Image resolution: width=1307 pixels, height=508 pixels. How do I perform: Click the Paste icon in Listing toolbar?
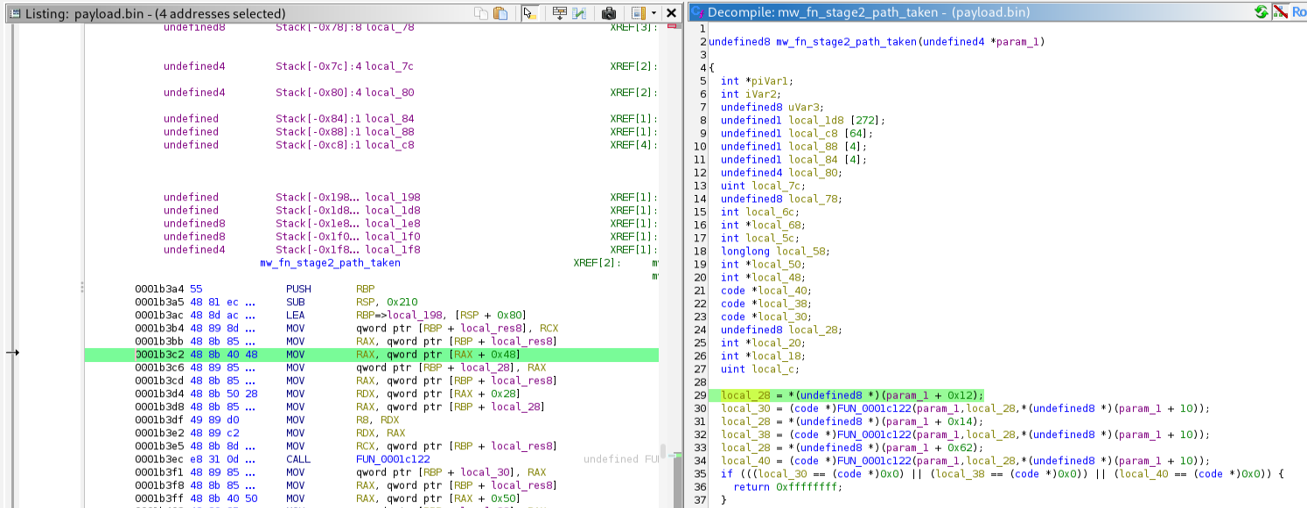(500, 13)
